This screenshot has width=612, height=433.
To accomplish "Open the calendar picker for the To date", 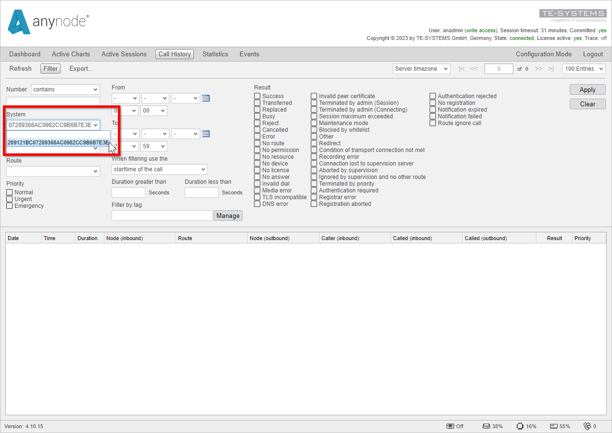I will (206, 133).
